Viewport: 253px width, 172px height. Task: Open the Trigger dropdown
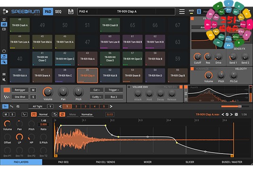pyautogui.click(x=114, y=90)
